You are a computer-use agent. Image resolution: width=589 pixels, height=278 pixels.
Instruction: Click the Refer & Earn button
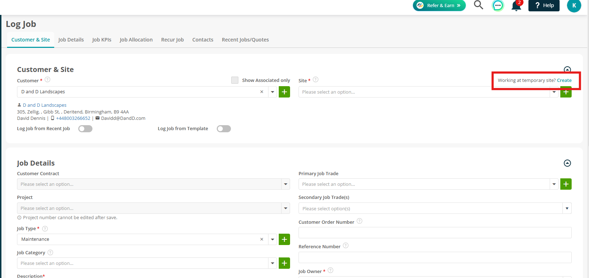(x=439, y=5)
